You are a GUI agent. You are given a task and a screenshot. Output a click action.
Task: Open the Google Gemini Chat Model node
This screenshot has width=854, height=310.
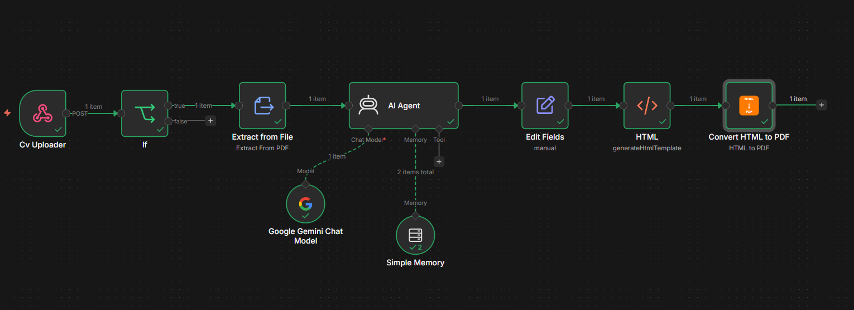(305, 203)
